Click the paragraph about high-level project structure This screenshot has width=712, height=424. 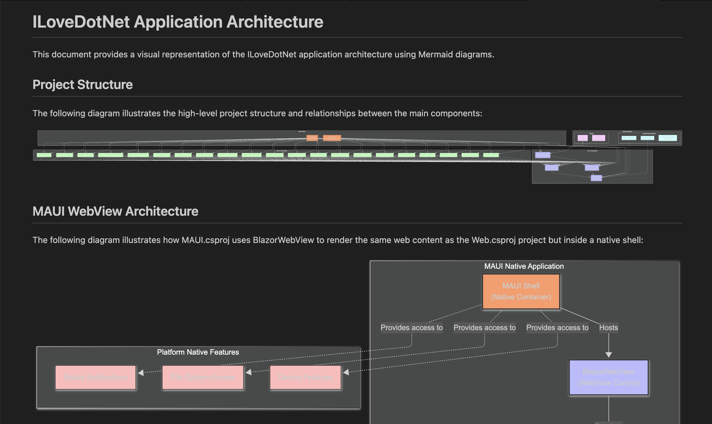[257, 113]
